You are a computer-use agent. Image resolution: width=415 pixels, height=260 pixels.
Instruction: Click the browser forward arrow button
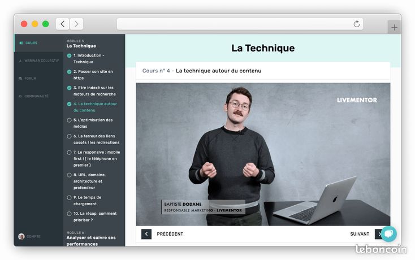coord(76,24)
